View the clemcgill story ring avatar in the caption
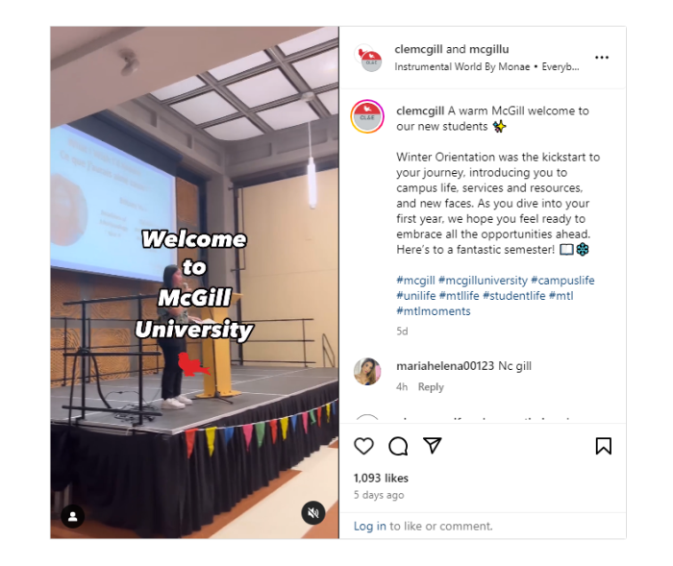Image resolution: width=673 pixels, height=566 pixels. pyautogui.click(x=367, y=116)
